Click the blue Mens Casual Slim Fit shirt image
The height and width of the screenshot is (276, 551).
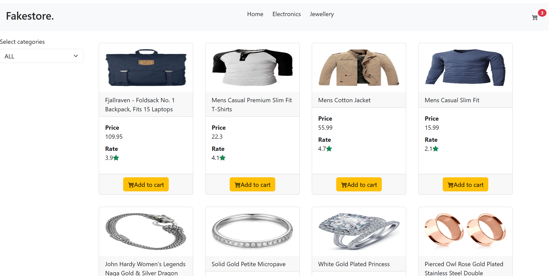[465, 68]
